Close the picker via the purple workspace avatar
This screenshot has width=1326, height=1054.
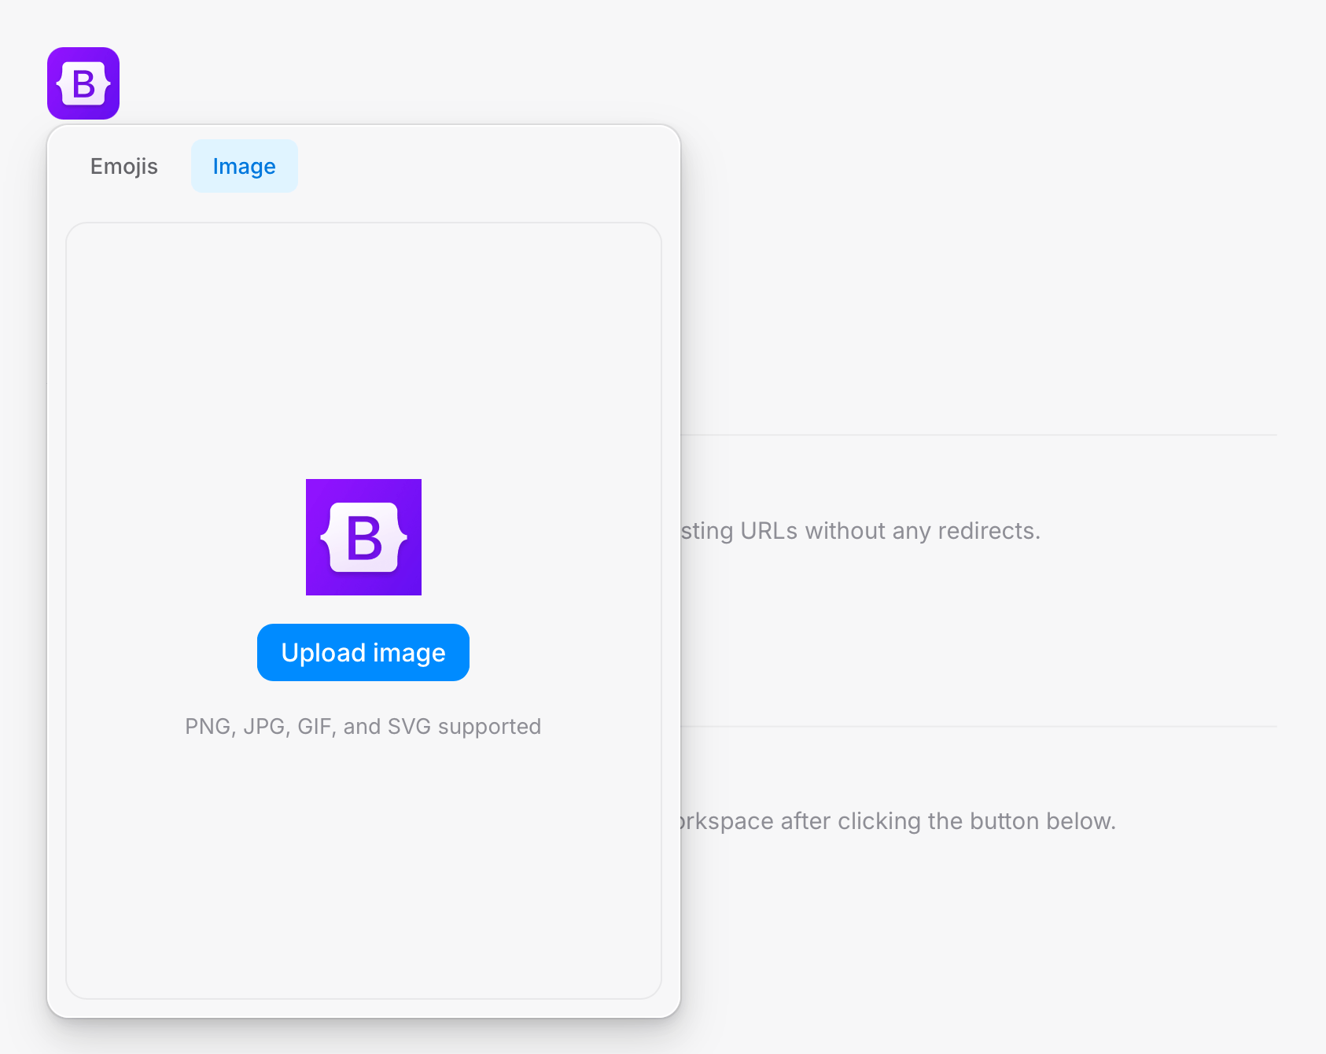(83, 83)
